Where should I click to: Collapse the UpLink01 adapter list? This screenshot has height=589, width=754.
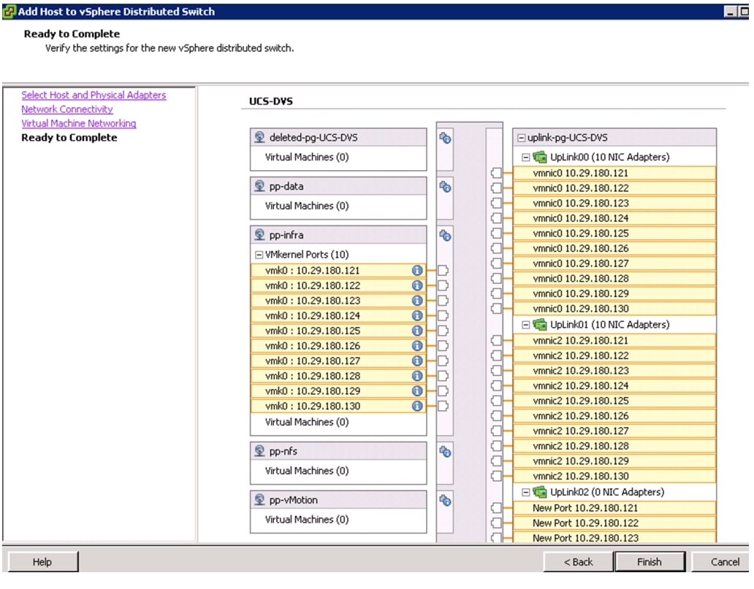(x=526, y=325)
